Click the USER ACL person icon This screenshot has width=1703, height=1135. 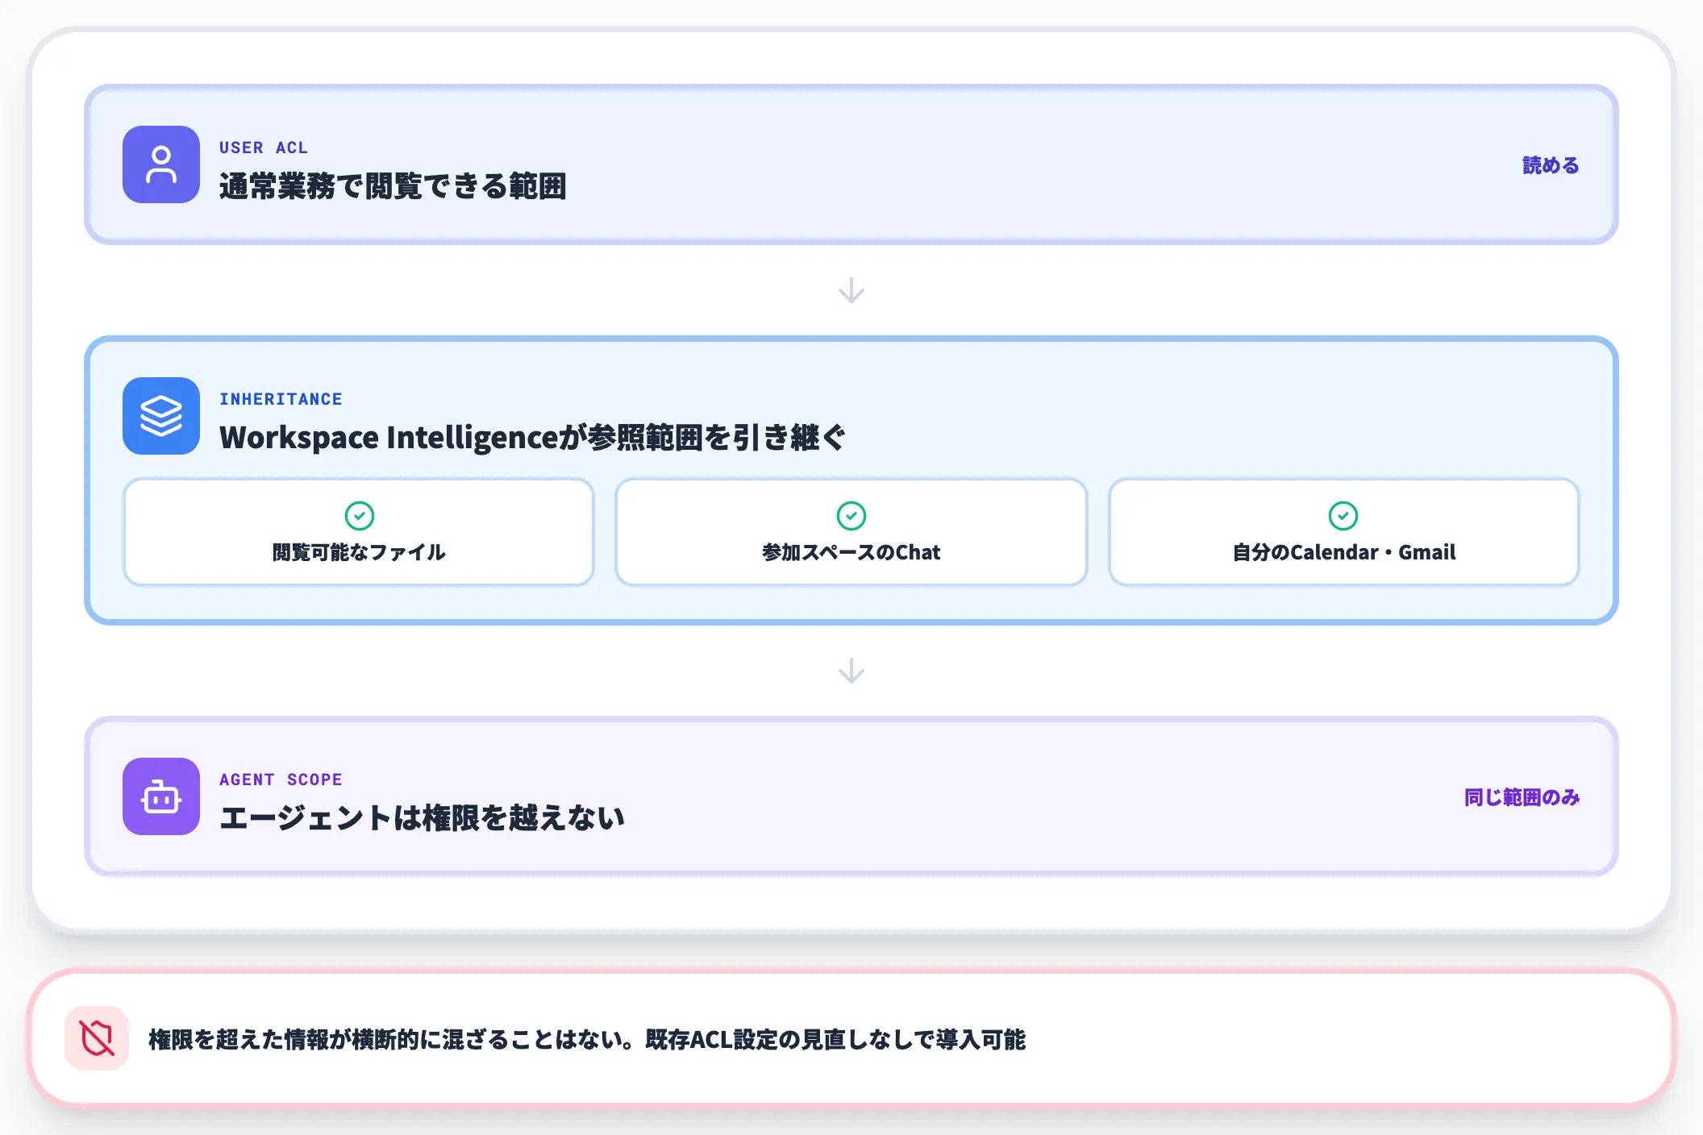click(160, 164)
